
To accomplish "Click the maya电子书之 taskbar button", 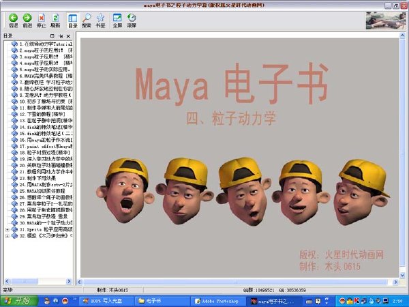I will pos(274,301).
